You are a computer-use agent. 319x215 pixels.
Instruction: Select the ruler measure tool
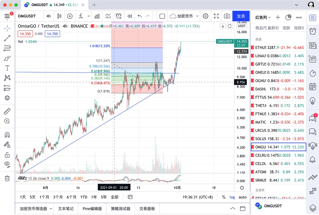(x=7, y=111)
